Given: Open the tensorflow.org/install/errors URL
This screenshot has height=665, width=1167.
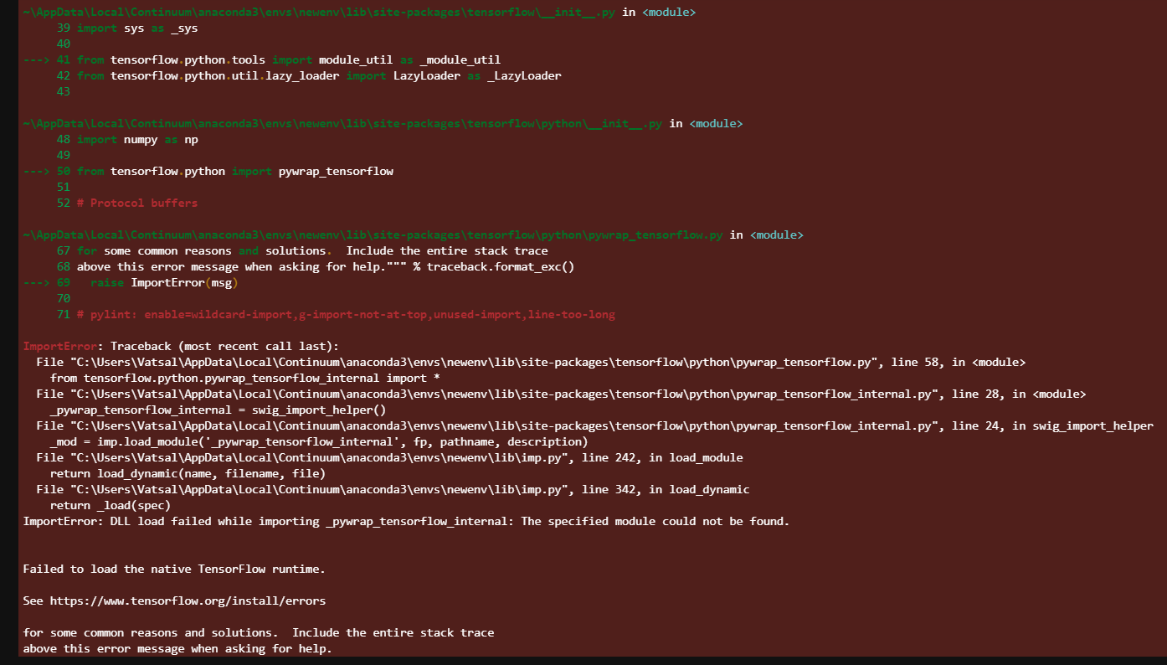Looking at the screenshot, I should (188, 601).
